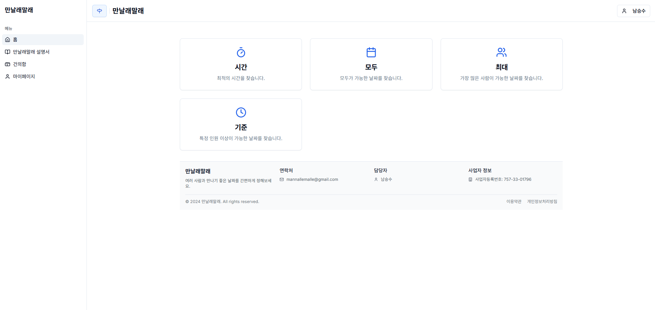The height and width of the screenshot is (310, 655).
Task: Toggle the sidebar collapse button
Action: click(x=99, y=11)
